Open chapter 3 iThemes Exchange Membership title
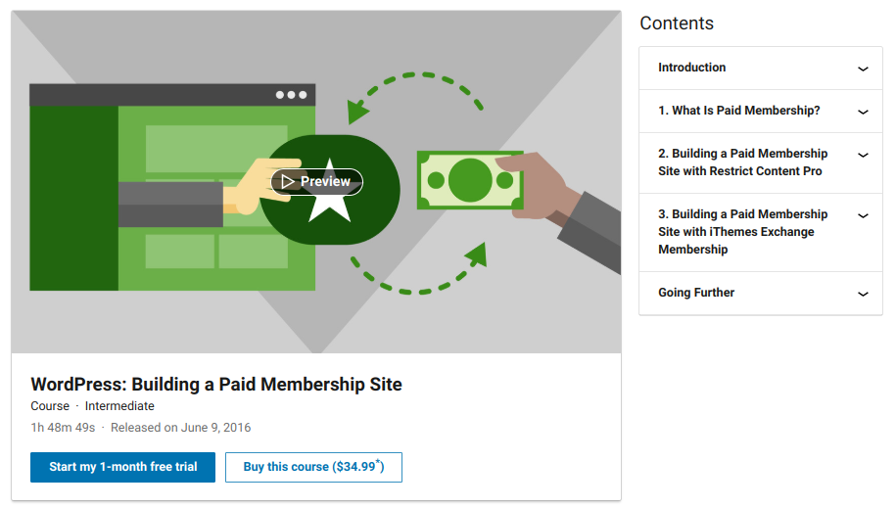 [x=743, y=231]
